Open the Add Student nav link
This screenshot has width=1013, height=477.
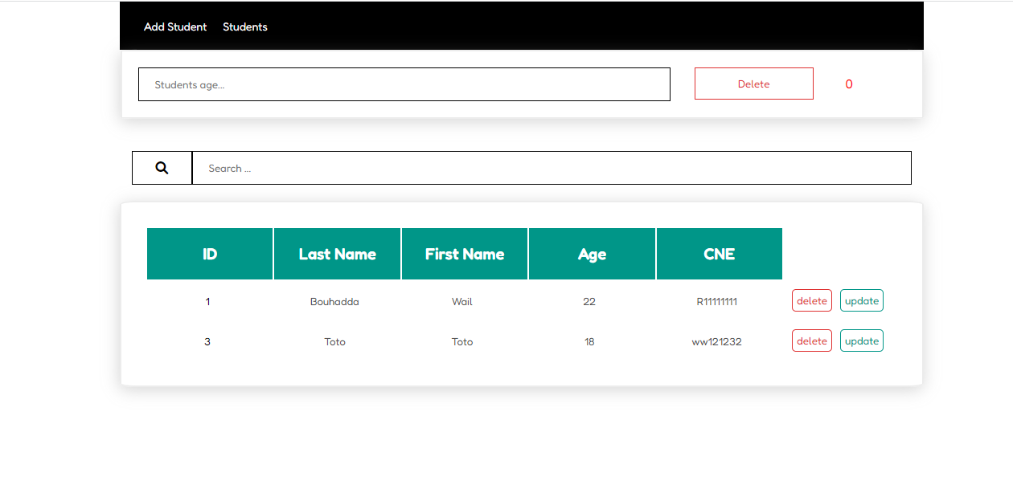pos(175,26)
